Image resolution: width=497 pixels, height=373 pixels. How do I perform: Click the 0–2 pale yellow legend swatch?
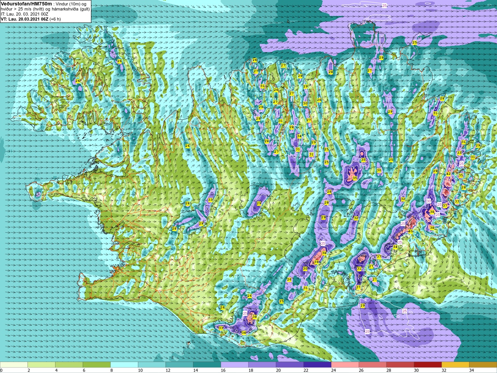point(14,365)
